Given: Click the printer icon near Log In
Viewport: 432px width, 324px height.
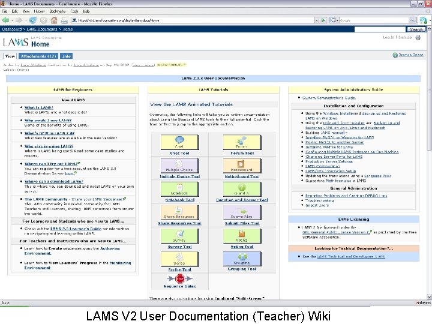Looking at the screenshot, I should [x=418, y=37].
